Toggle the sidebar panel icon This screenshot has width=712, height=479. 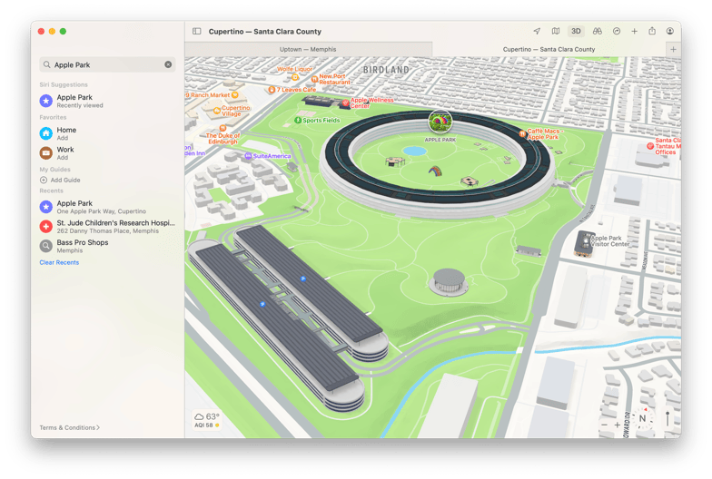pos(196,31)
